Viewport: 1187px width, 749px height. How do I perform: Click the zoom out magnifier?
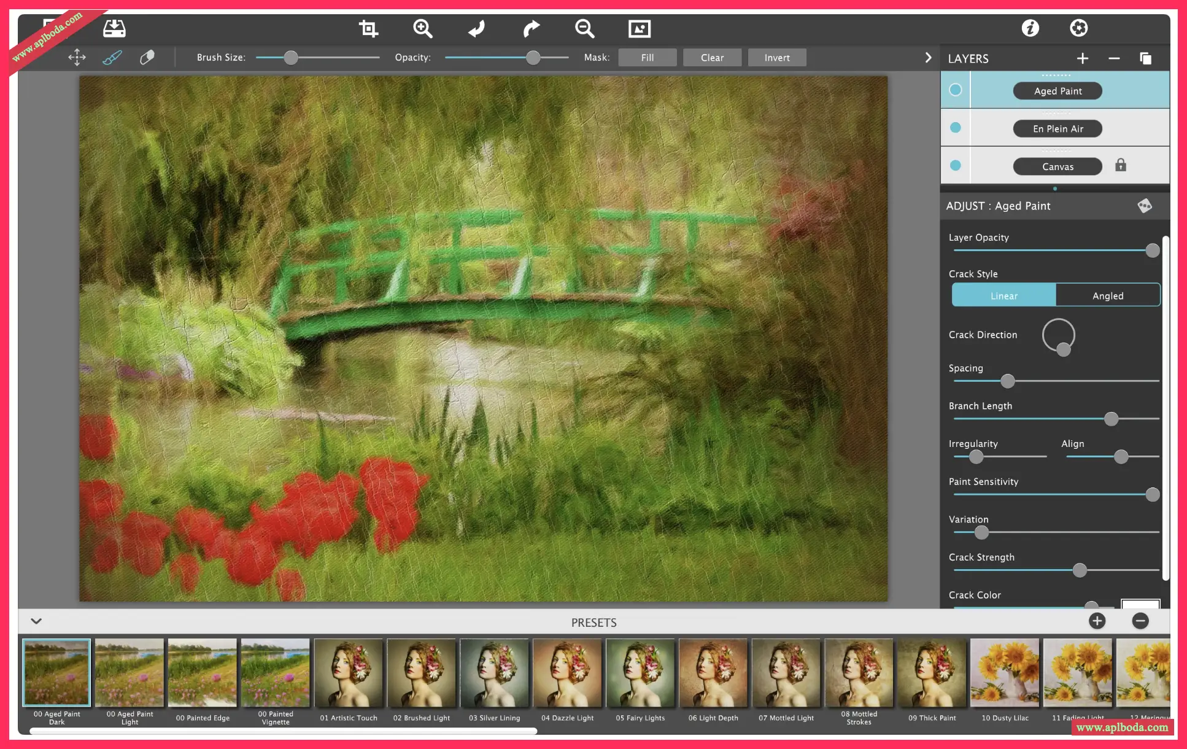584,28
